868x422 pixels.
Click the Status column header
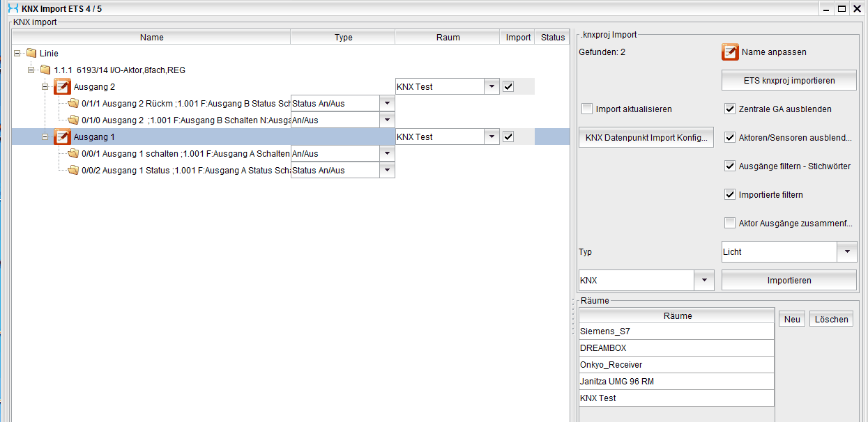pos(553,38)
